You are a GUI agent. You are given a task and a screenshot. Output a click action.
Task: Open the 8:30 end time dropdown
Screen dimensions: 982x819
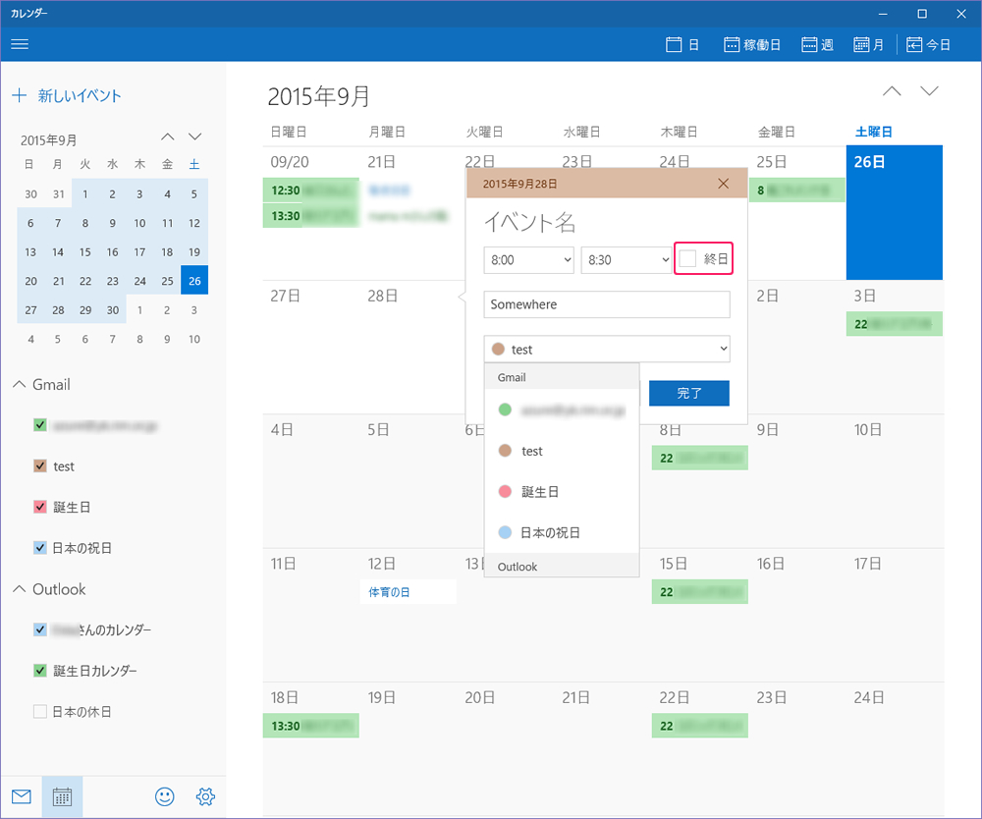[627, 260]
